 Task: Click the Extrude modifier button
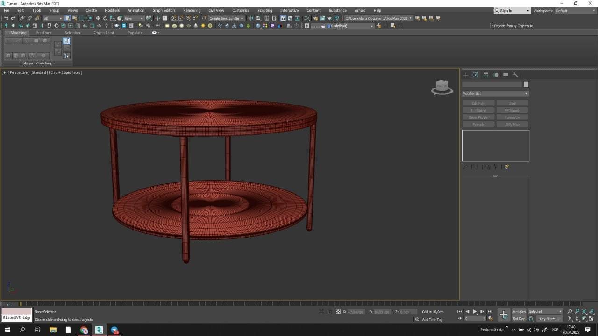point(478,124)
